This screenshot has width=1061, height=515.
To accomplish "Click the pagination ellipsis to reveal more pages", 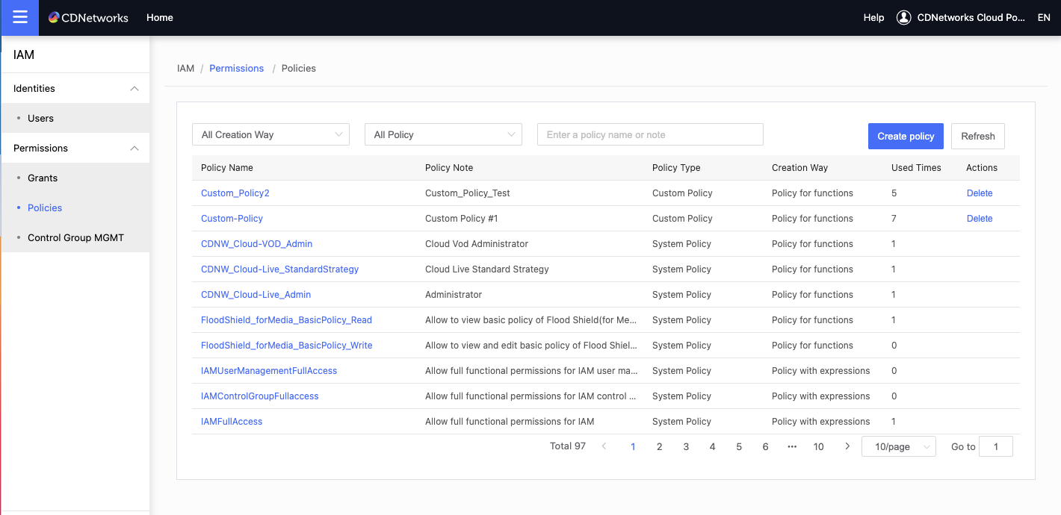I will click(x=791, y=446).
